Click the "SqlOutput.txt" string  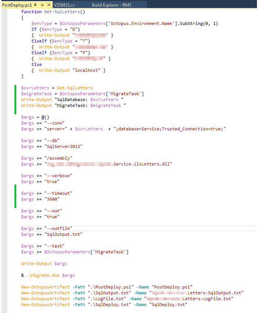point(63,234)
